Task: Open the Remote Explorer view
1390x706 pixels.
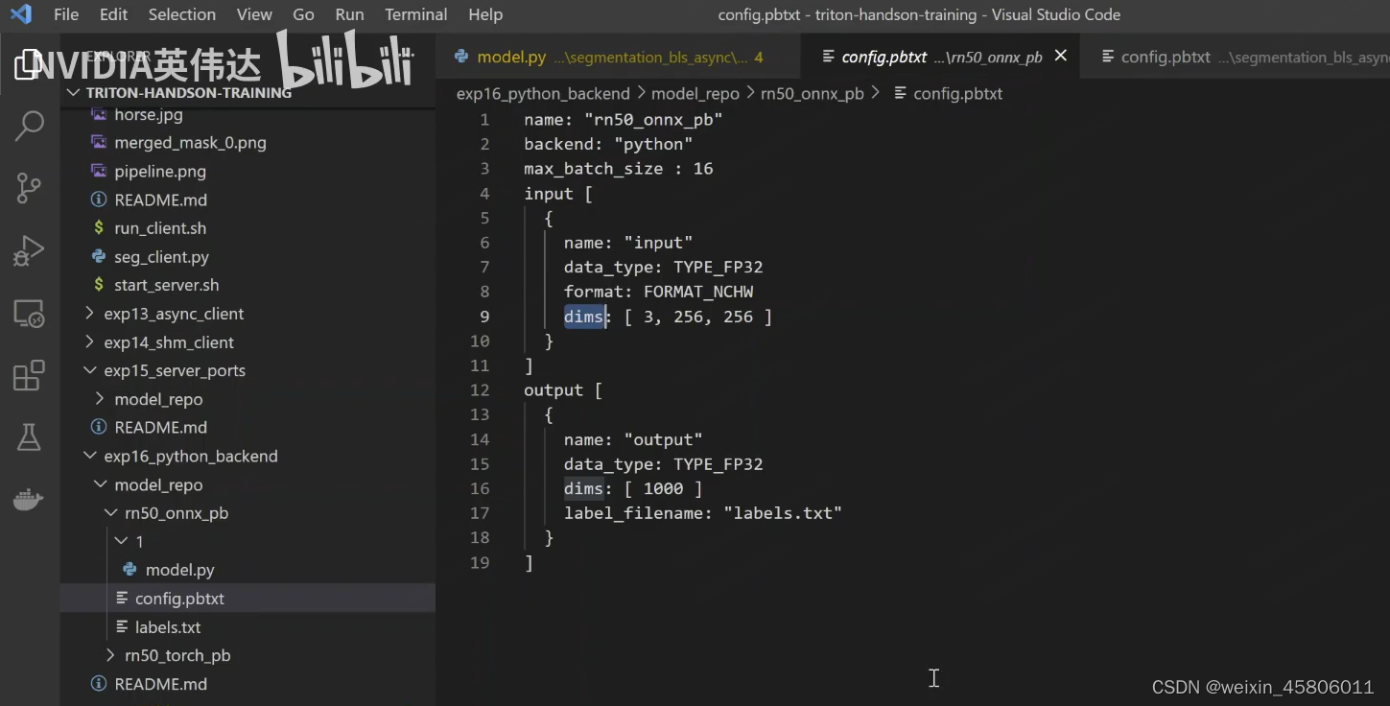Action: tap(30, 314)
